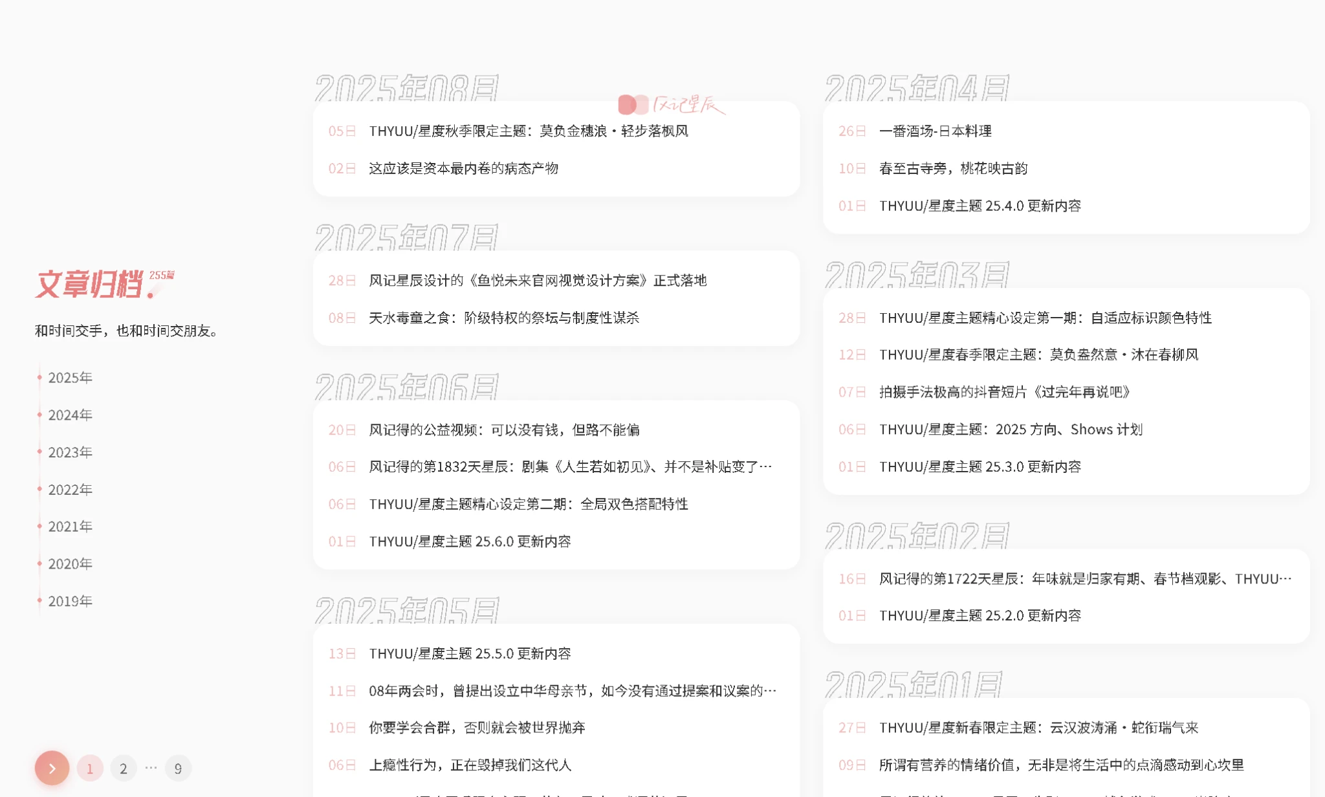1325x797 pixels.
Task: Select the 2022年 archive year
Action: coord(70,490)
